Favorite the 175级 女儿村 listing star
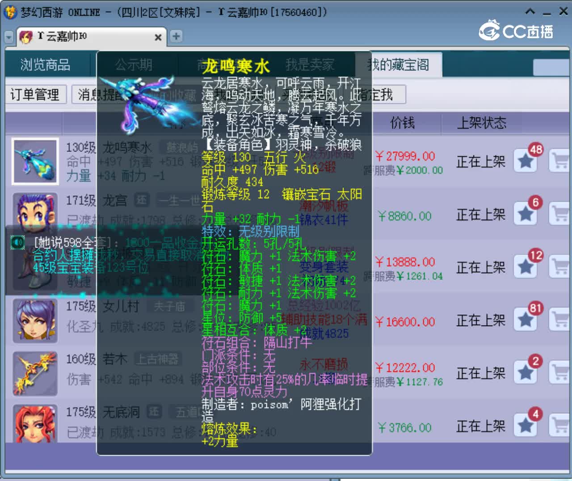The image size is (572, 481). pyautogui.click(x=526, y=320)
